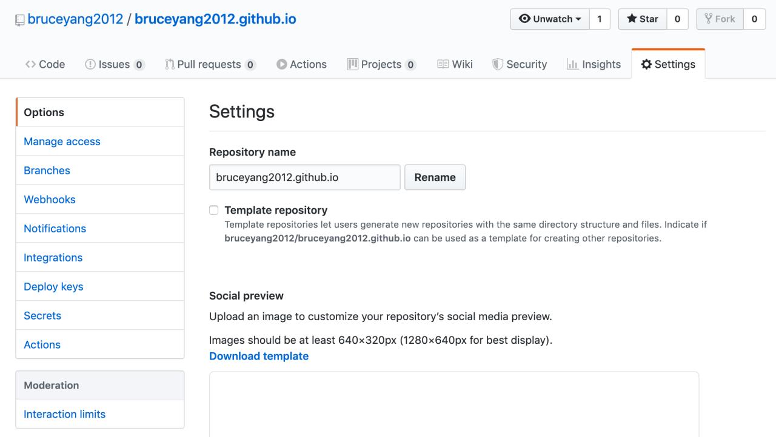Image resolution: width=776 pixels, height=437 pixels.
Task: Select the Settings tab
Action: click(x=668, y=64)
